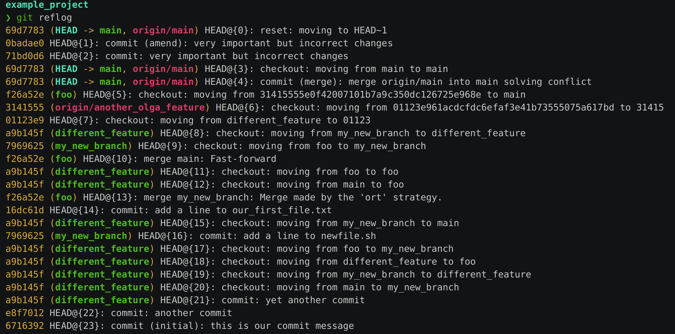Click my_new_branch label on the HEAD@{9} line

pyautogui.click(x=91, y=146)
